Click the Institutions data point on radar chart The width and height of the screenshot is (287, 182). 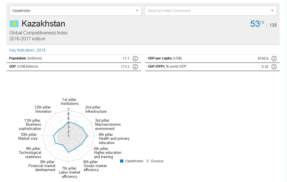pos(68,122)
